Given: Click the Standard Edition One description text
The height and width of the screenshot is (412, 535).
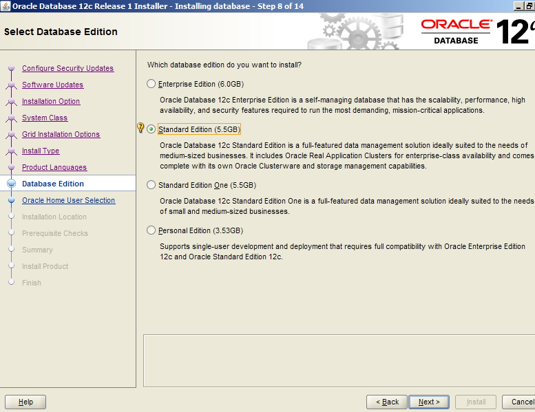Looking at the screenshot, I should [x=346, y=206].
